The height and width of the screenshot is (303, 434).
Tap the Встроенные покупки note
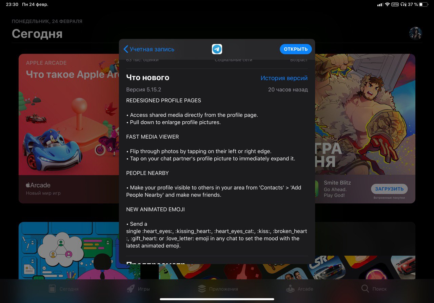click(389, 198)
